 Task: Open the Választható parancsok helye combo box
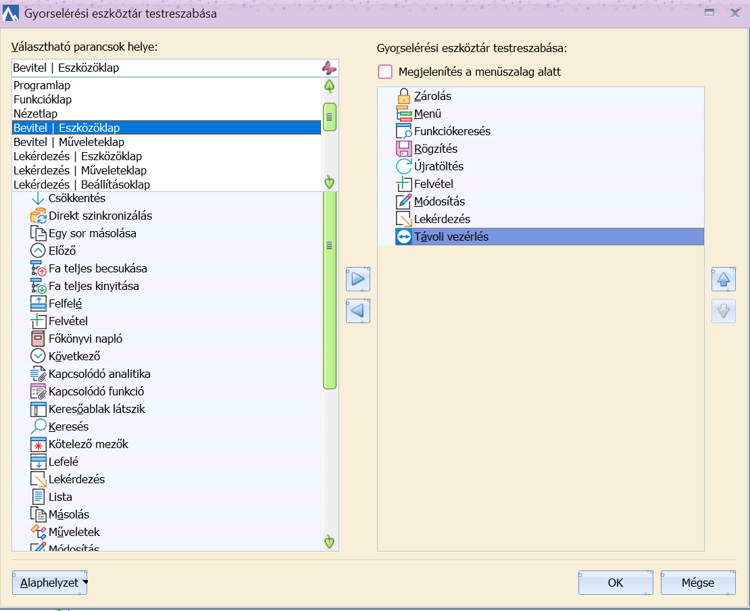click(x=175, y=68)
